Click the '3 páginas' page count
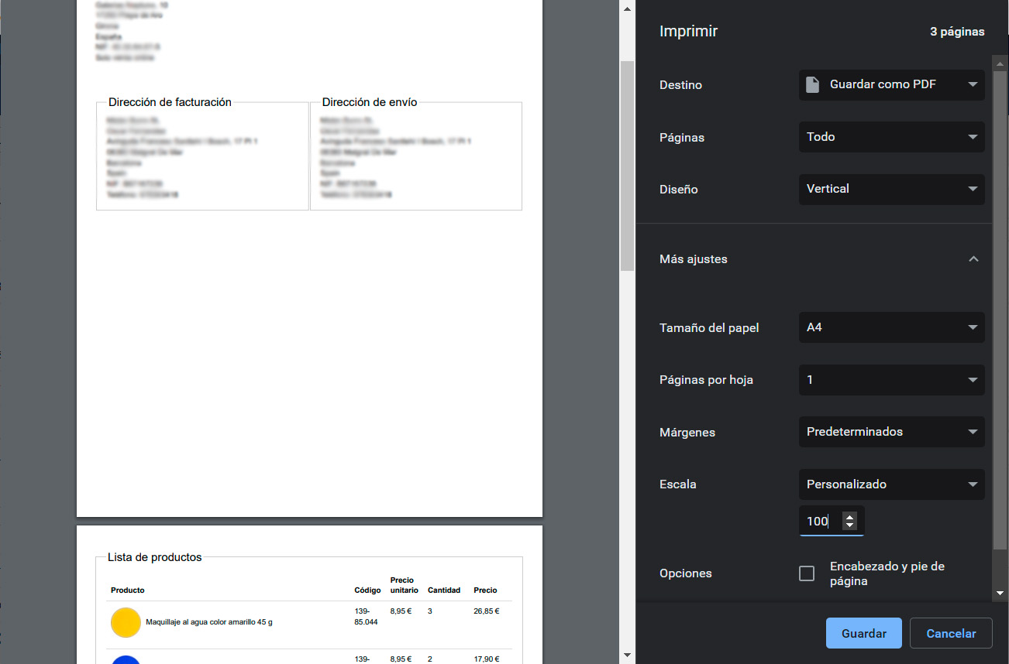 957,33
